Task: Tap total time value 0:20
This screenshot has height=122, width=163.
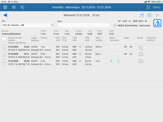Action: (x=90, y=34)
